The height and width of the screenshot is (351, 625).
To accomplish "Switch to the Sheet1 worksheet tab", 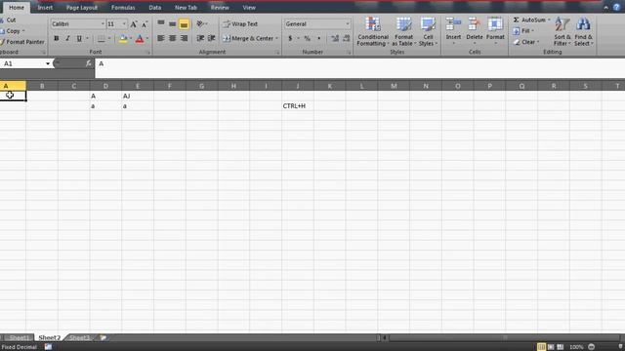I will [19, 338].
